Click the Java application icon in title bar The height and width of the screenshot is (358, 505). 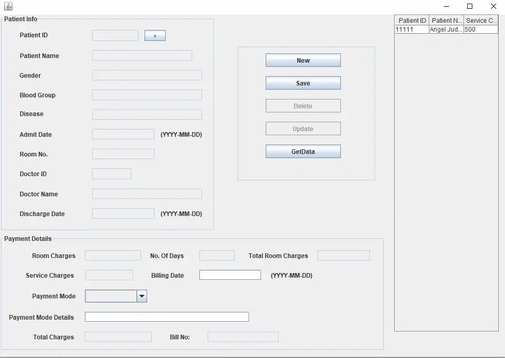click(x=7, y=6)
